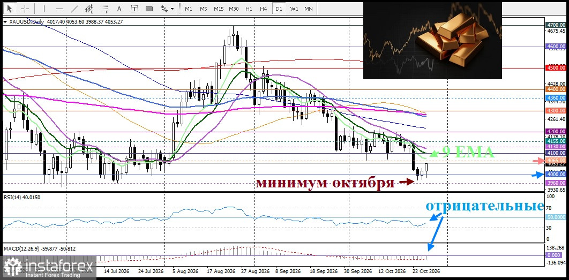Pick the horizontal line drawing tool

click(59, 9)
